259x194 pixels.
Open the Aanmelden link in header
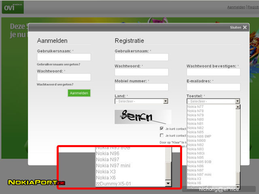coord(236,7)
